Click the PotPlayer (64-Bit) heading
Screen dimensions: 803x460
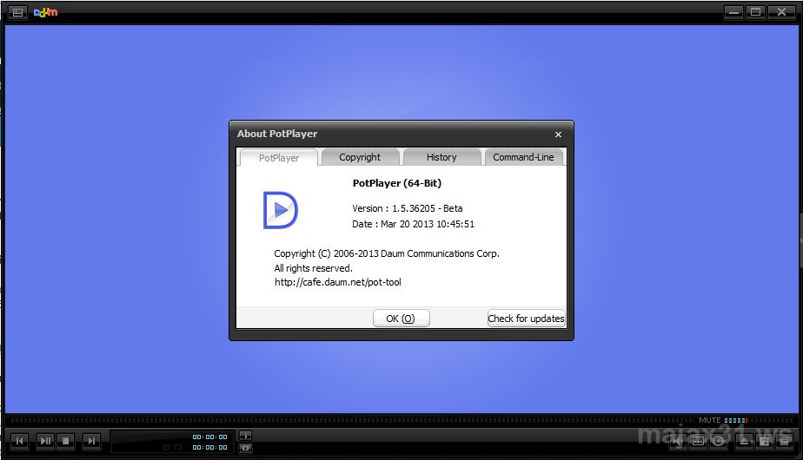pos(397,183)
